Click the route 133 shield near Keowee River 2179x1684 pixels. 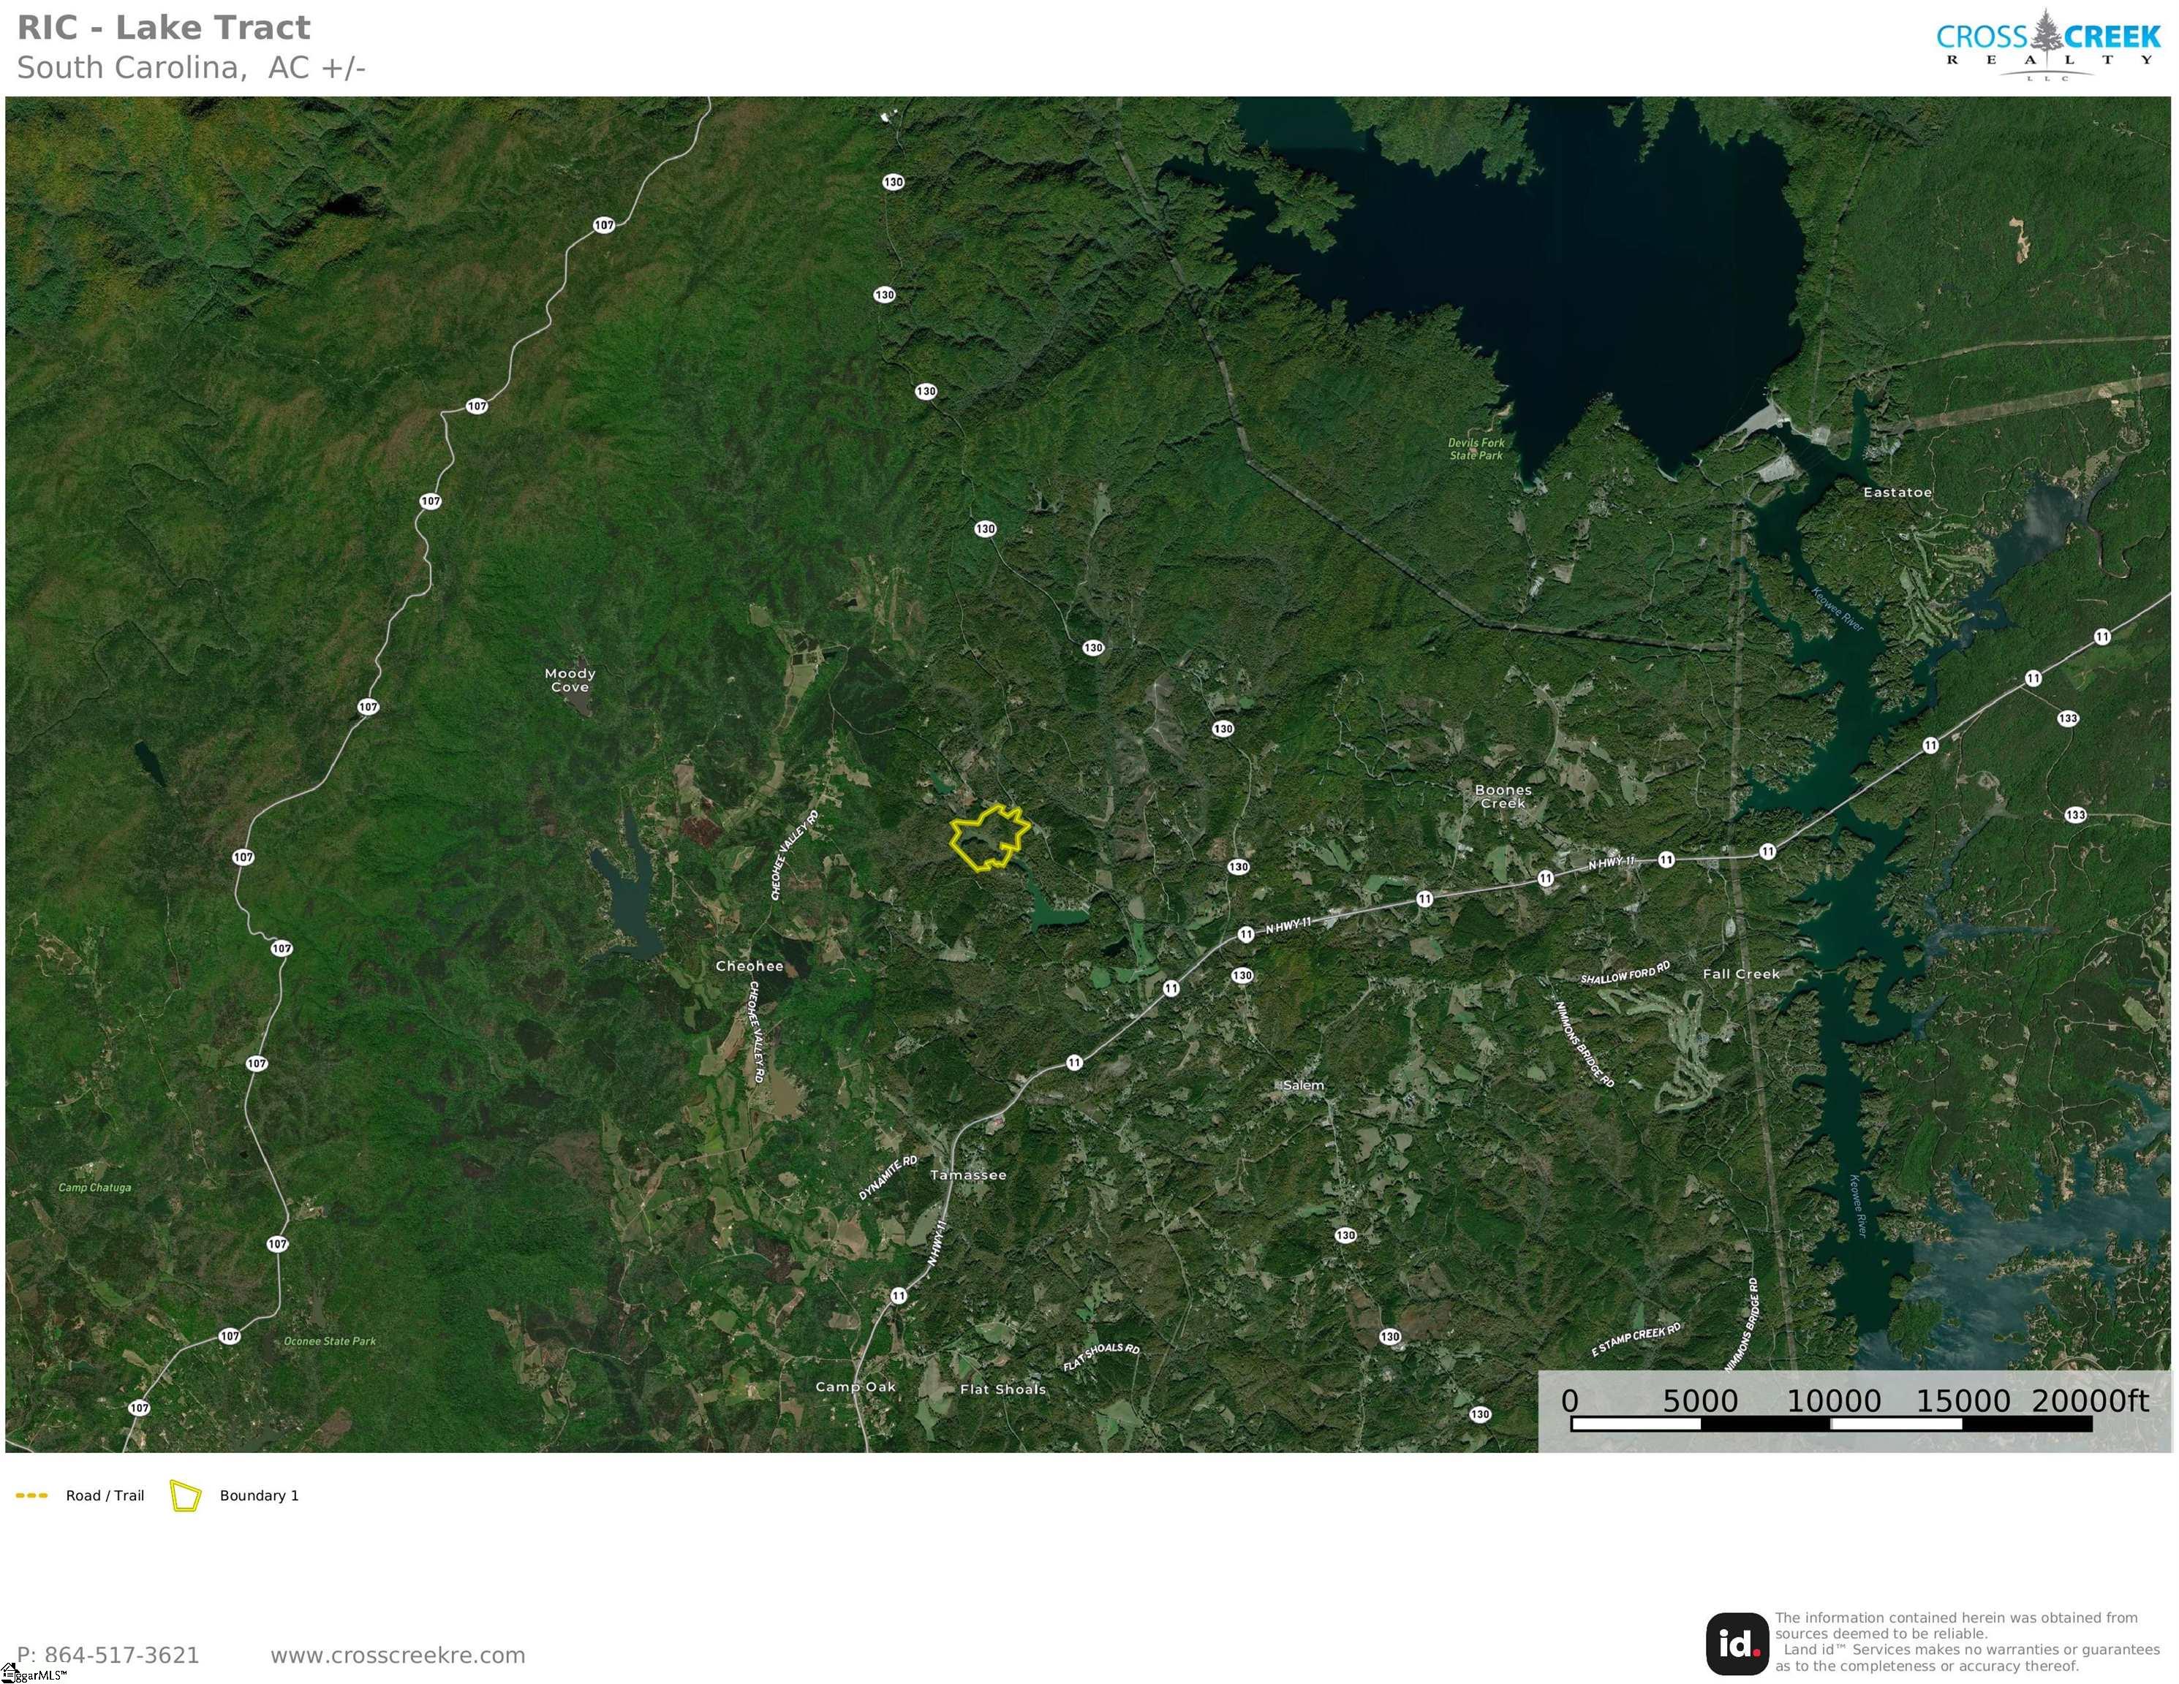[x=2067, y=718]
